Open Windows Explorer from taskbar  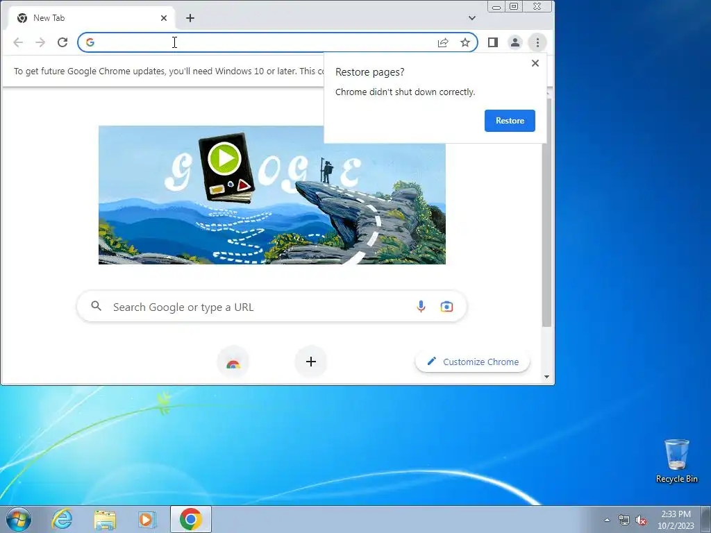click(105, 519)
